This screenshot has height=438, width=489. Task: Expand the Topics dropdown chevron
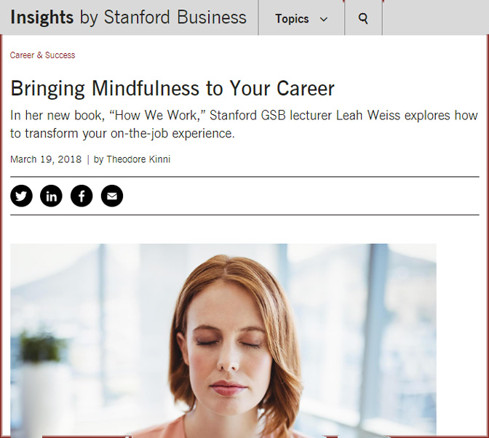click(324, 20)
